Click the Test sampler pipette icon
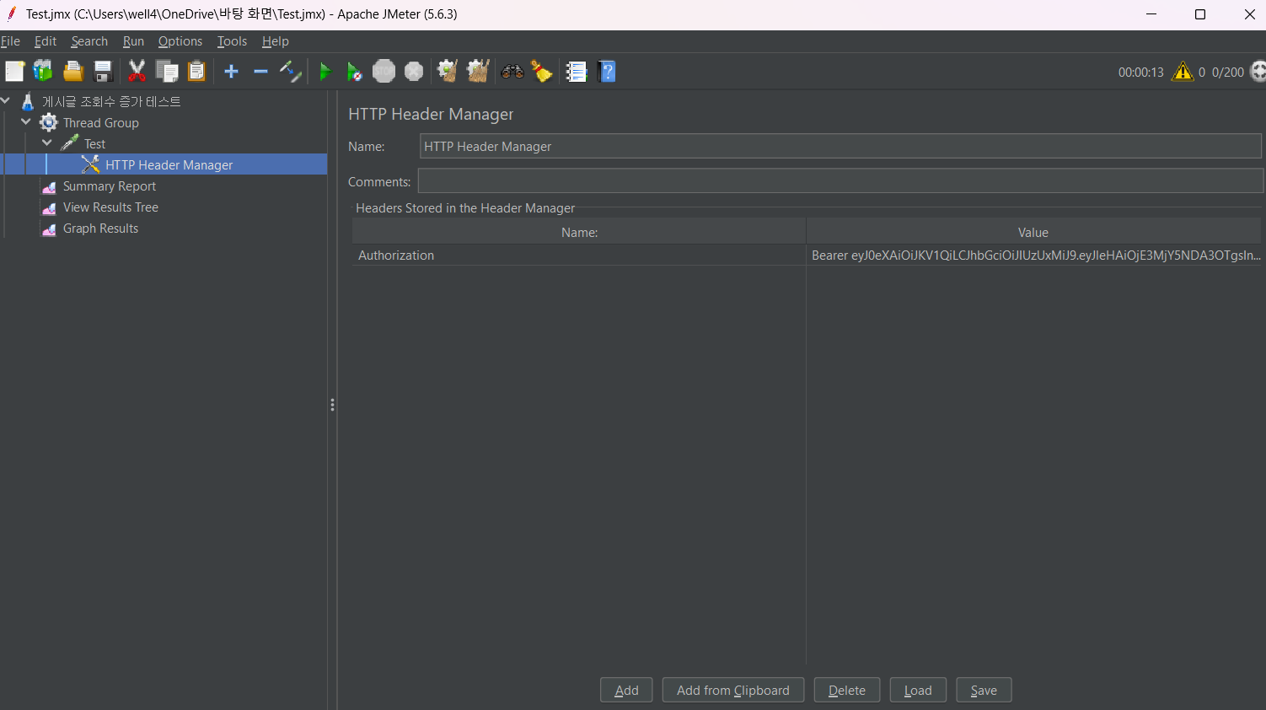1266x710 pixels. [70, 143]
